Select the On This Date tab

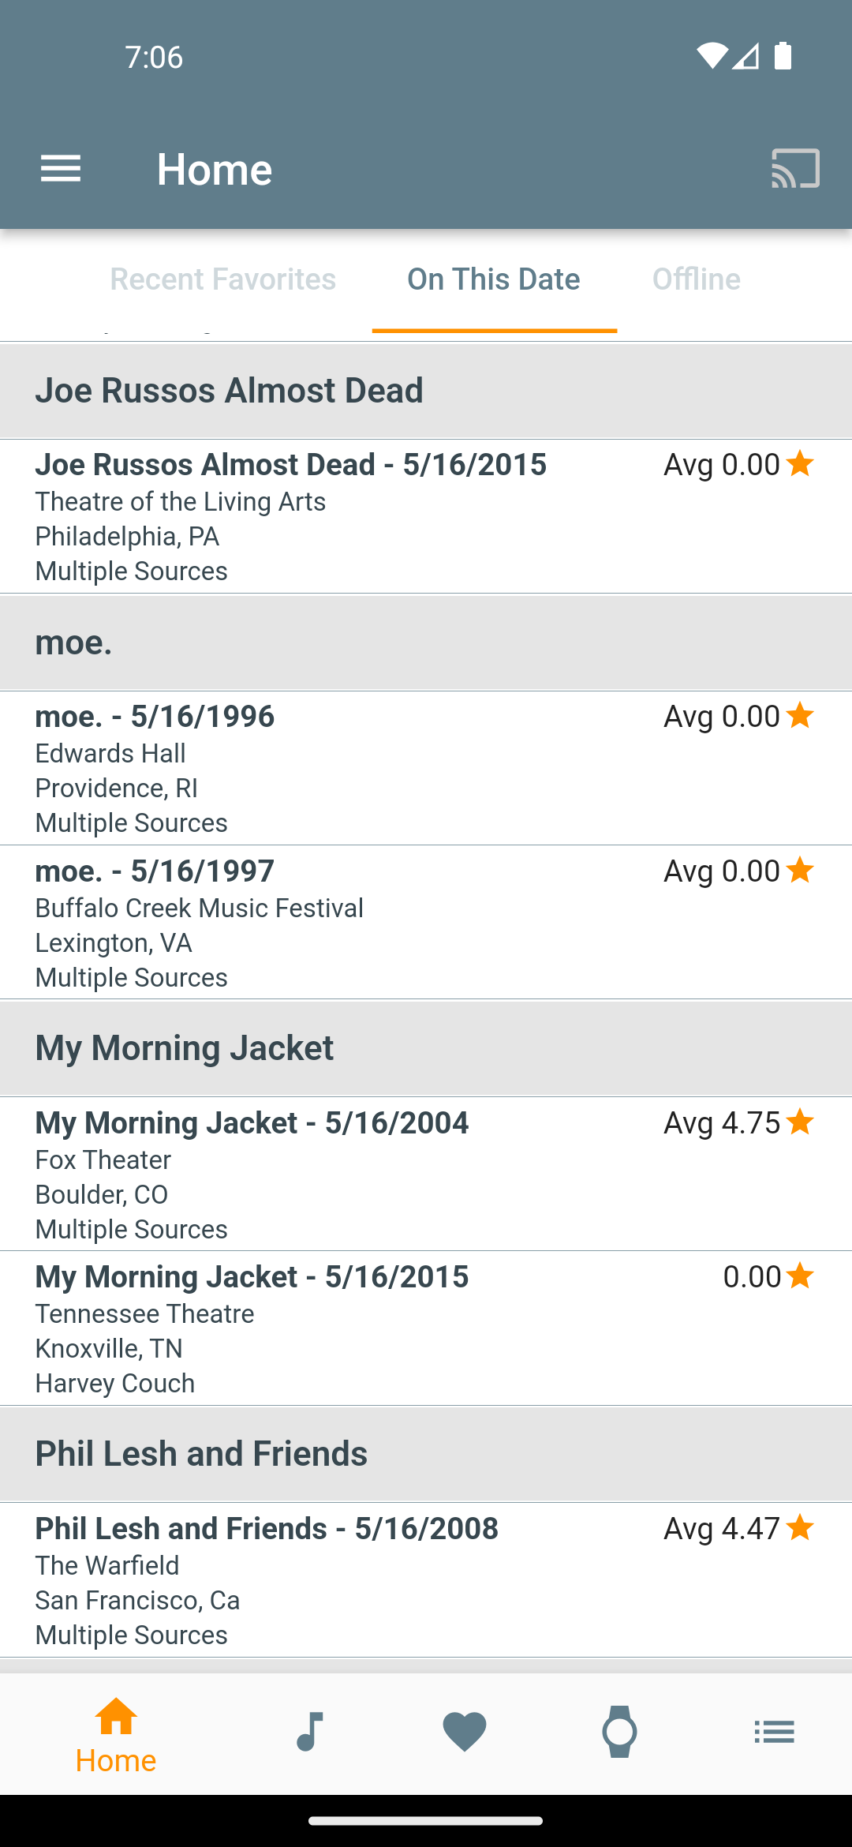[494, 279]
